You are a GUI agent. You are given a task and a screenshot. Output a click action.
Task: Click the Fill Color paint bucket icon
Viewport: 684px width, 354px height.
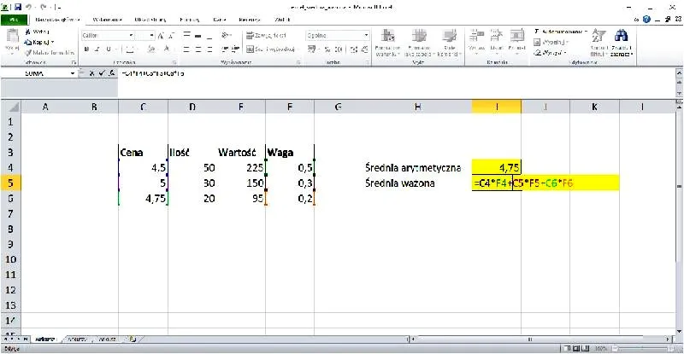tap(151, 49)
